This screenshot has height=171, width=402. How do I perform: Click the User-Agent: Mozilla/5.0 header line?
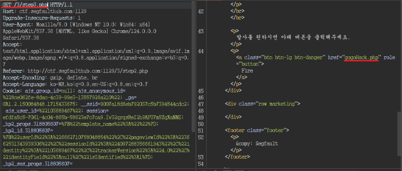pos(76,25)
